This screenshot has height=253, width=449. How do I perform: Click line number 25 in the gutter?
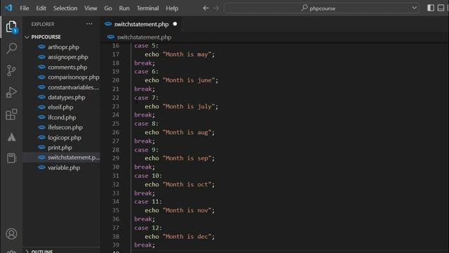116,124
